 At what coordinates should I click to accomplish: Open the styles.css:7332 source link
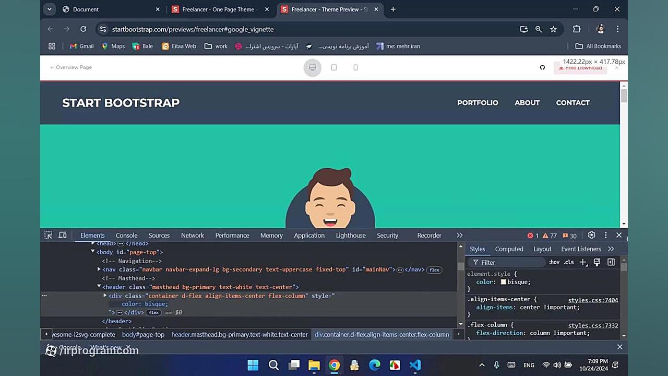[x=593, y=326]
